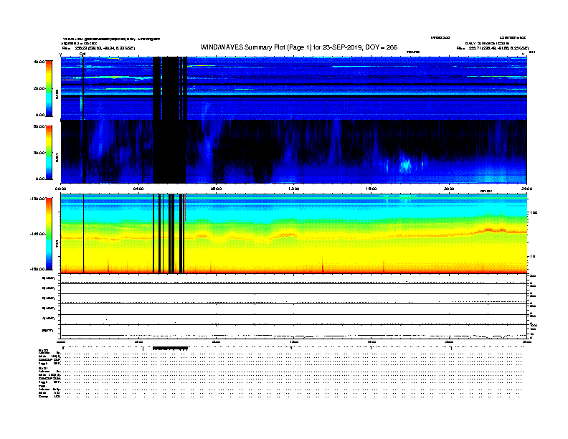568x439 pixels.
Task: Click the vertical RAD2 axis label beside color bar
Action: [x=57, y=94]
